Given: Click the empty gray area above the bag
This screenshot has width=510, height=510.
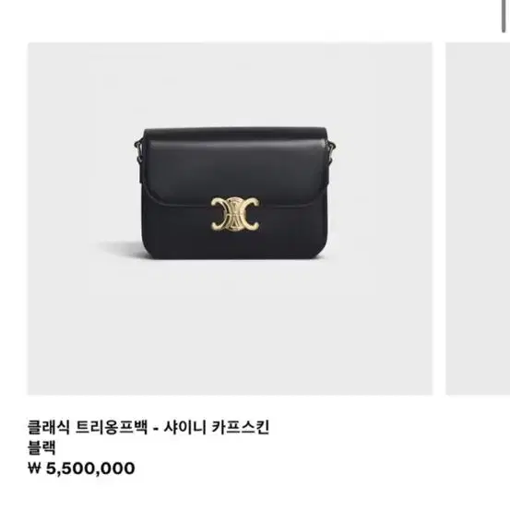Looking at the screenshot, I should pyautogui.click(x=230, y=85).
